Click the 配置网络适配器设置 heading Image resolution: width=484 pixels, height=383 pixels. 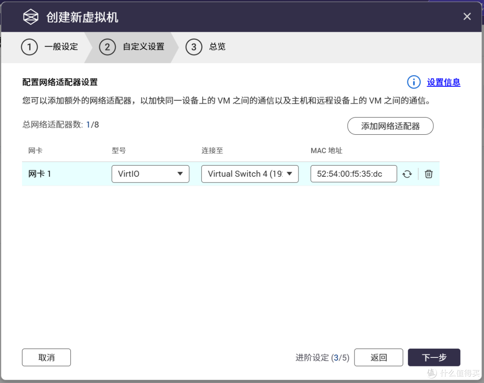(60, 82)
